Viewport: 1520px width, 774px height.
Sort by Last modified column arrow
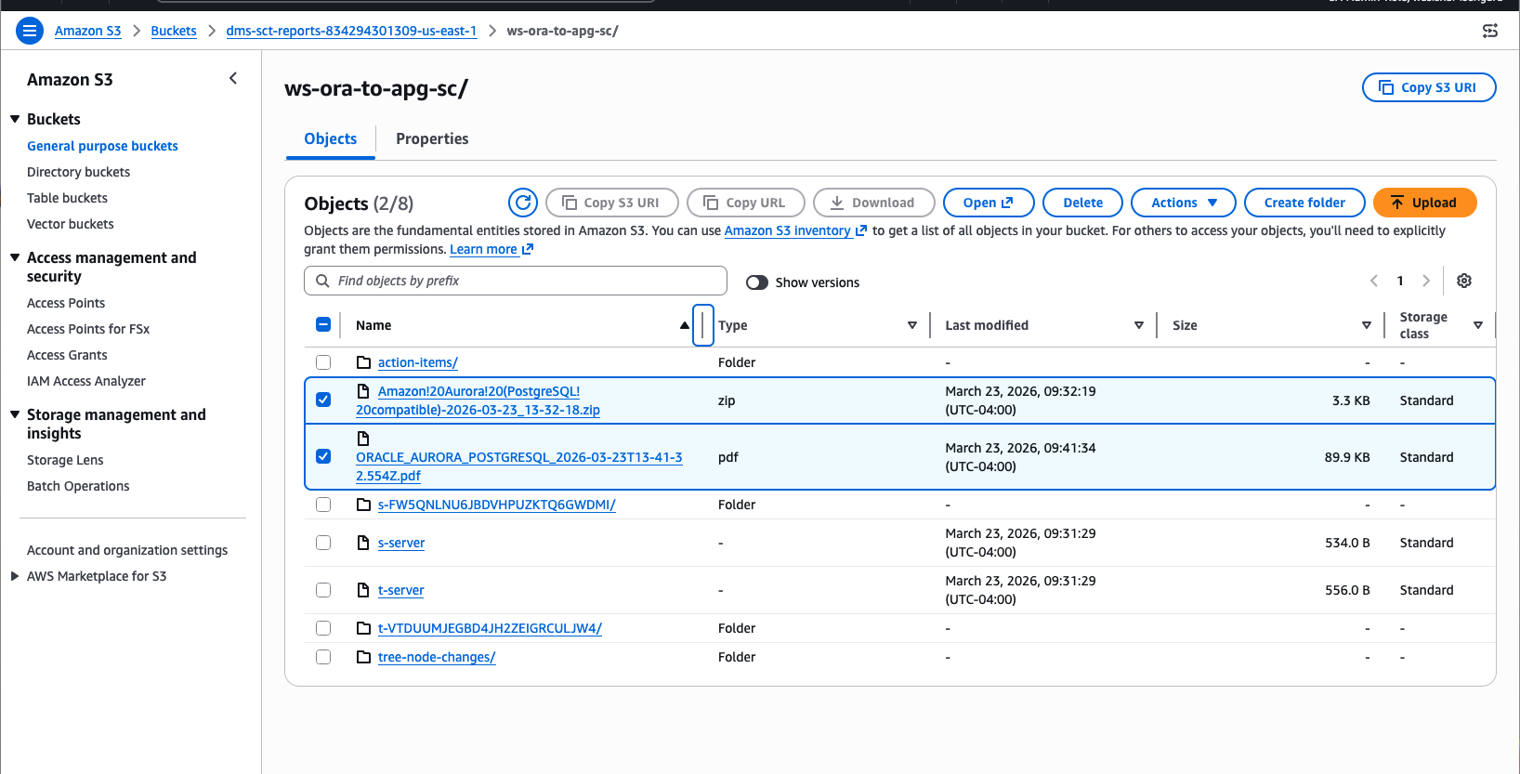coord(1139,325)
